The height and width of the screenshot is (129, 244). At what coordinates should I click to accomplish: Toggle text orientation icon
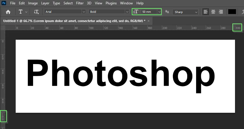click(36, 12)
